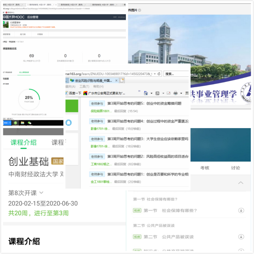
Task: Open the file explorer icon in taskbar
Action: pyautogui.click(x=22, y=123)
